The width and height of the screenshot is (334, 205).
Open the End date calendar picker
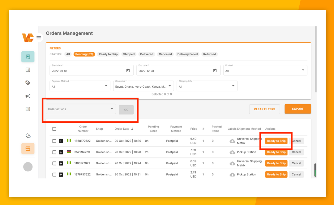tap(215, 71)
